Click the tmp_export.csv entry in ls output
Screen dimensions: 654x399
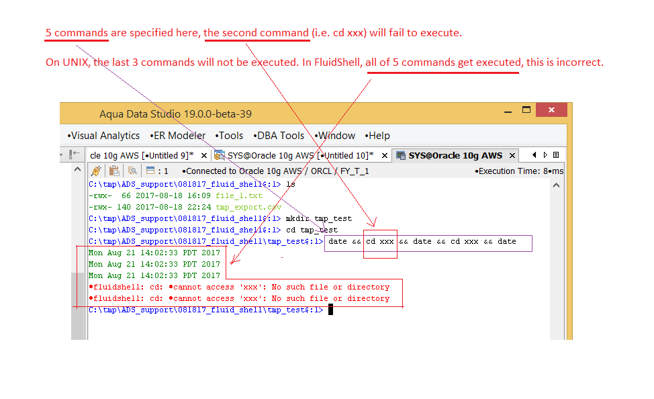(248, 207)
